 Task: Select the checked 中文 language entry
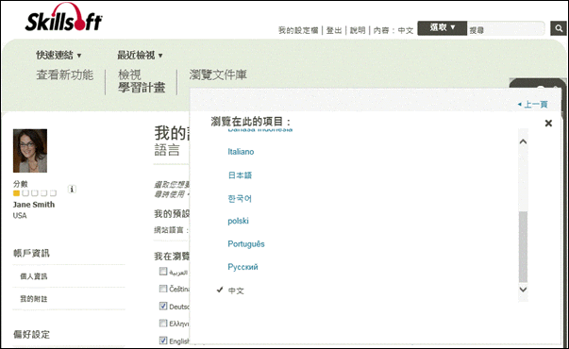point(236,291)
